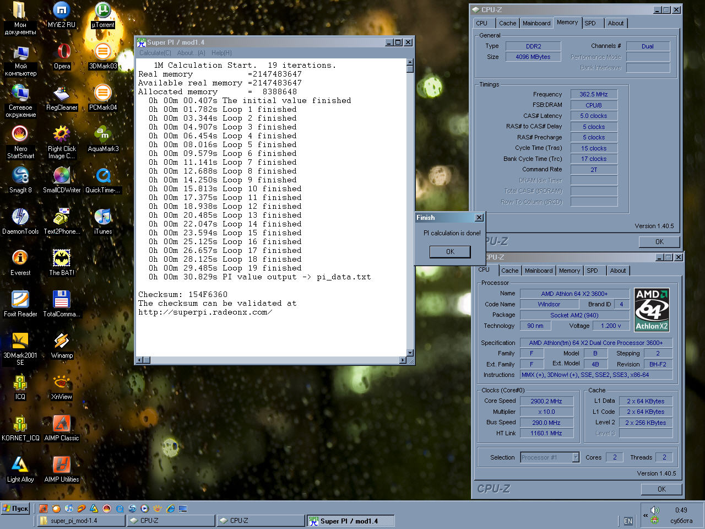Image resolution: width=705 pixels, height=529 pixels.
Task: Click Super PI horizontal scrollbar left arrow
Action: [x=139, y=360]
